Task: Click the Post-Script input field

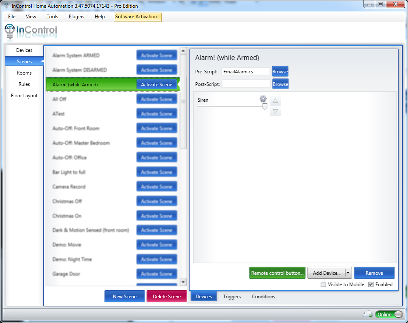Action: point(246,84)
